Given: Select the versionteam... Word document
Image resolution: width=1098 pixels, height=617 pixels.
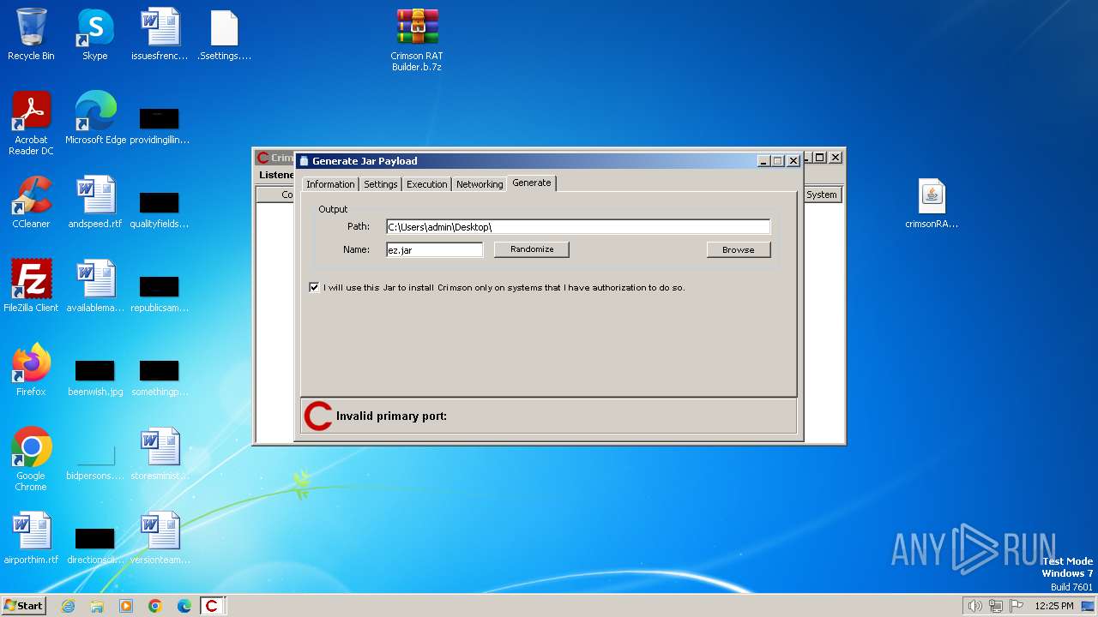Looking at the screenshot, I should click(160, 539).
